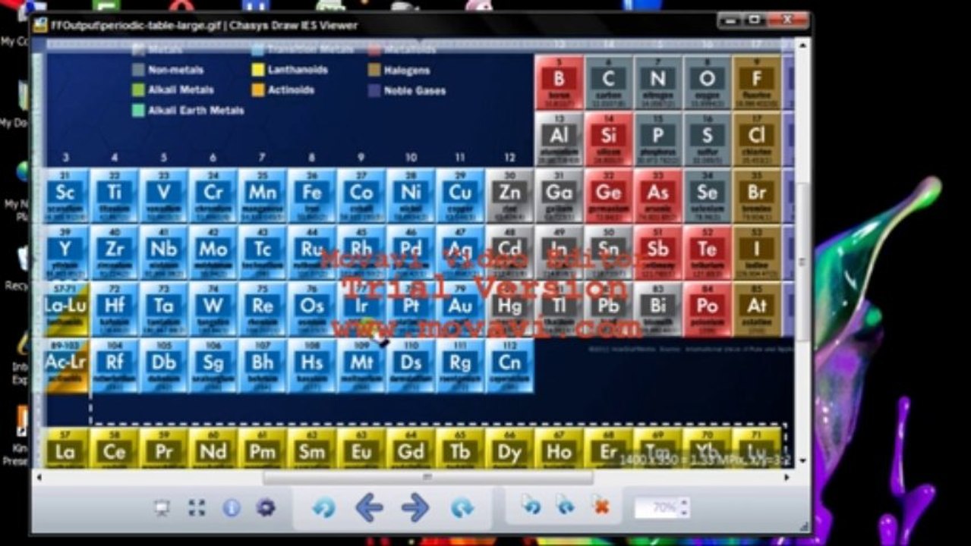Click the file rotate-left and save icon
The width and height of the screenshot is (971, 546).
(x=531, y=506)
